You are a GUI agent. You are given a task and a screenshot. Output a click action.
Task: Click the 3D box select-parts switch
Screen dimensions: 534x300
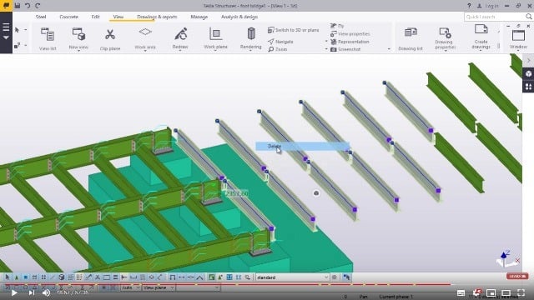tap(61, 277)
